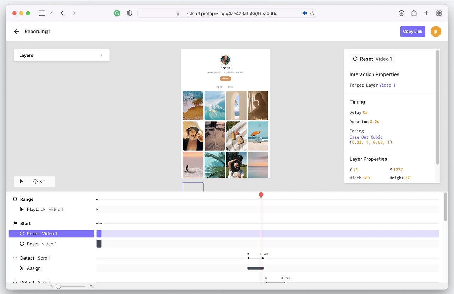
Task: Select the unhighlighted Reset video 1 row
Action: [x=51, y=244]
